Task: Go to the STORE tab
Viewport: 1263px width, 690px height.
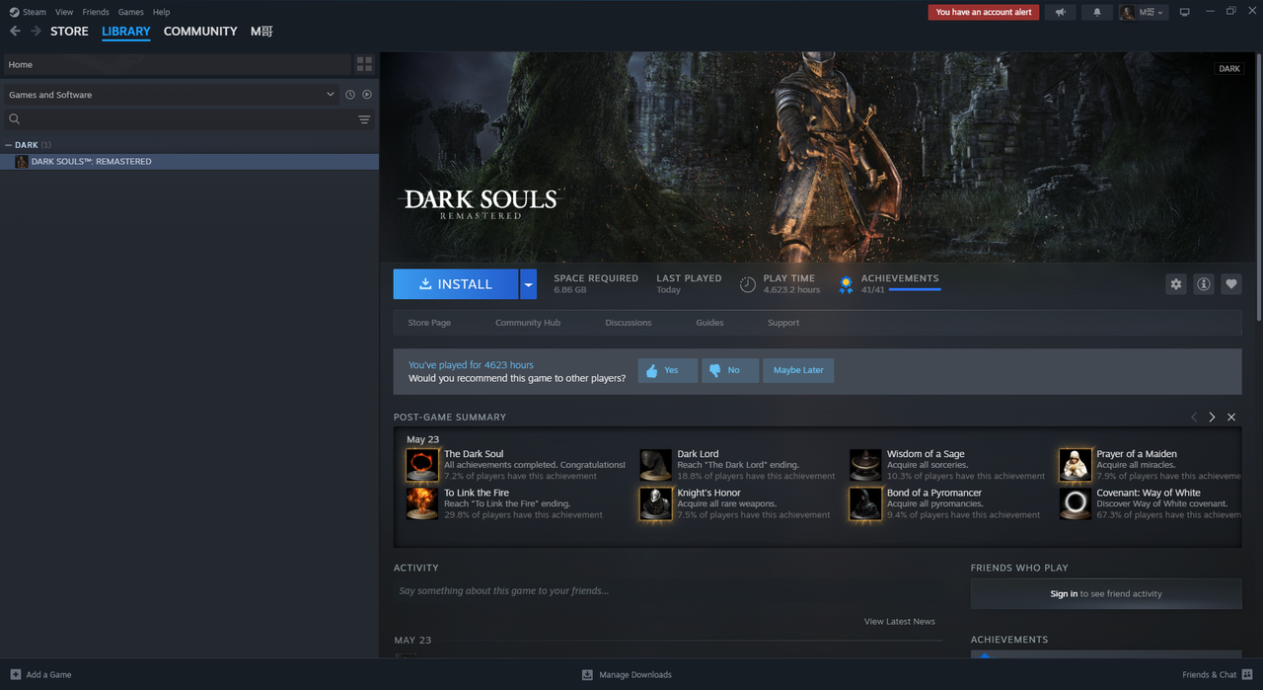Action: (69, 32)
